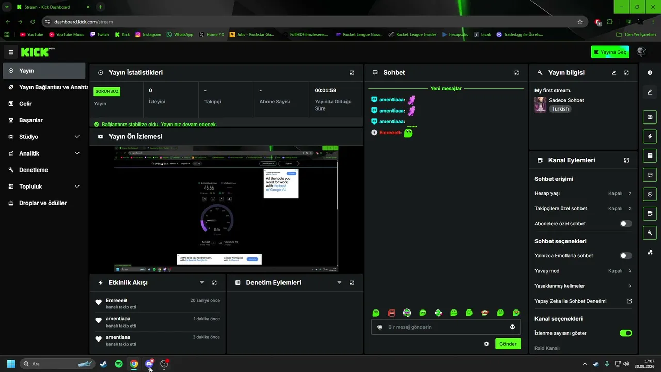
Task: Select Emreee9 username in chat
Action: 390,133
